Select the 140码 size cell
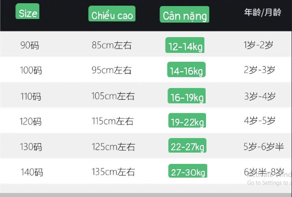 (32, 172)
